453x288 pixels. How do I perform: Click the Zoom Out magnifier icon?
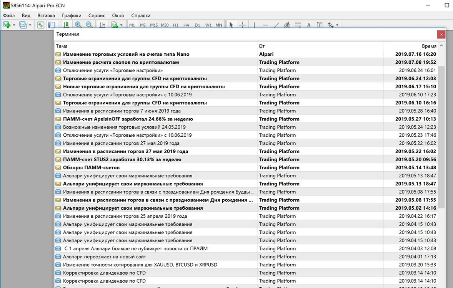pyautogui.click(x=89, y=25)
